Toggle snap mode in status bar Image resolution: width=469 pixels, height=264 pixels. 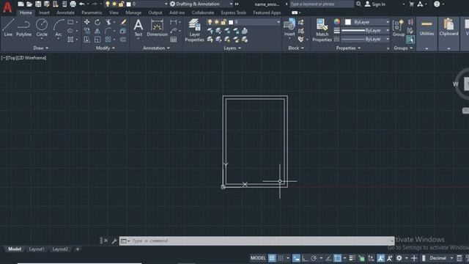281,258
